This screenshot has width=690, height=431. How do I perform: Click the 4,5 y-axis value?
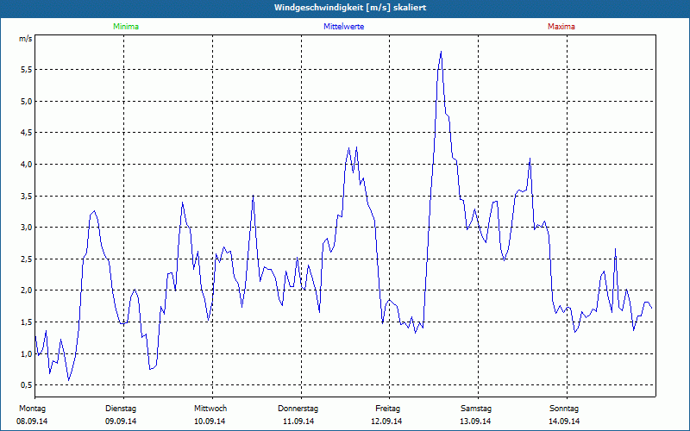click(x=27, y=133)
